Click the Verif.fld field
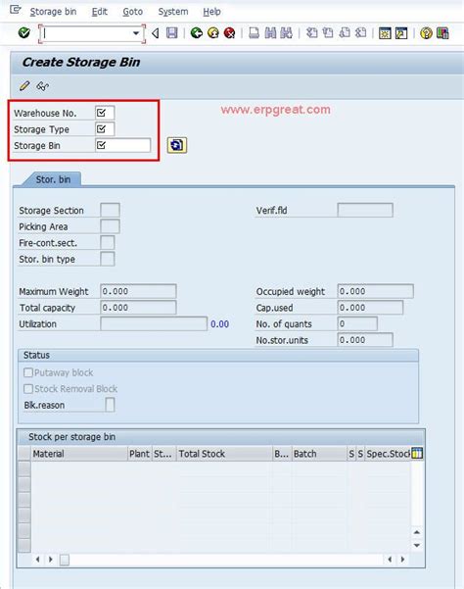Image resolution: width=464 pixels, height=589 pixels. coord(365,210)
